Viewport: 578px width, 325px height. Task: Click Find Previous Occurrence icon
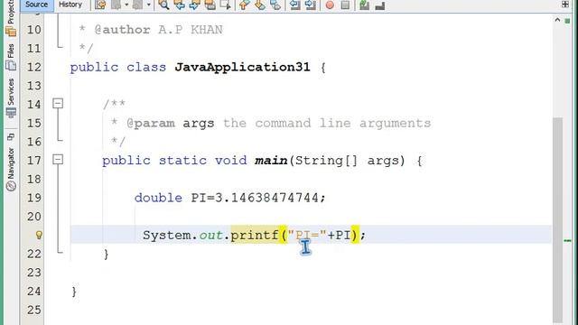(180, 5)
